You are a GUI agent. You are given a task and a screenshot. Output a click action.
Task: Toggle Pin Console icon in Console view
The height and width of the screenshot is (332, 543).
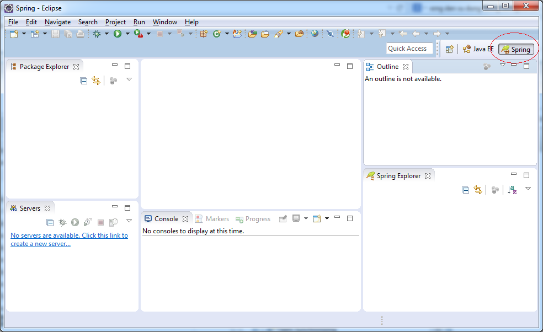(283, 219)
